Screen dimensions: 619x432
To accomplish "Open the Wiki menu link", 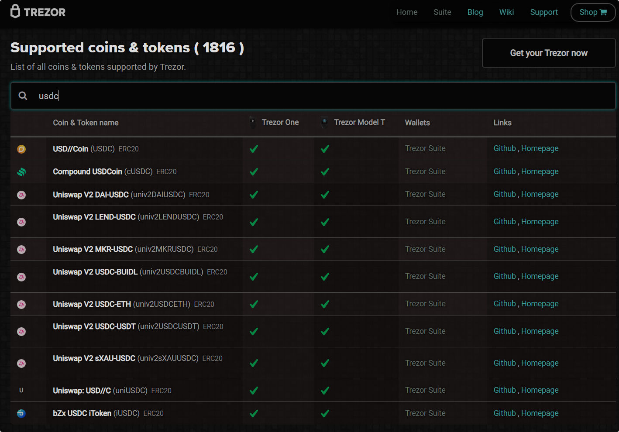I will [x=506, y=12].
